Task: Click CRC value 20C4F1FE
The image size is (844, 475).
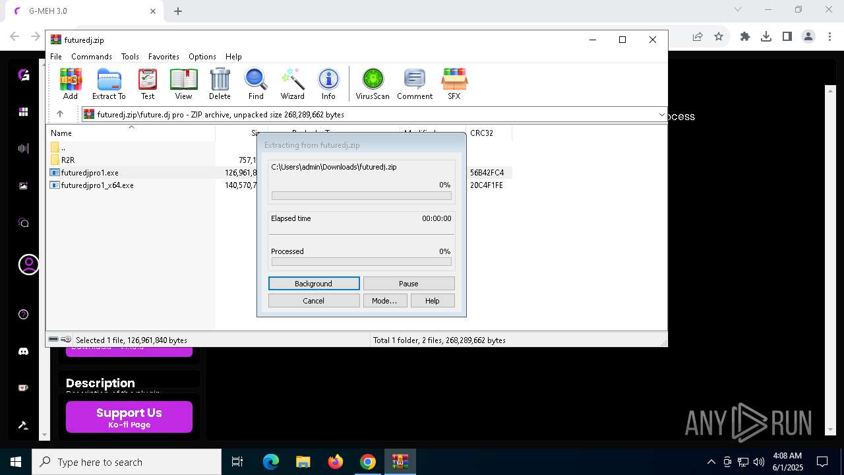Action: [x=487, y=185]
